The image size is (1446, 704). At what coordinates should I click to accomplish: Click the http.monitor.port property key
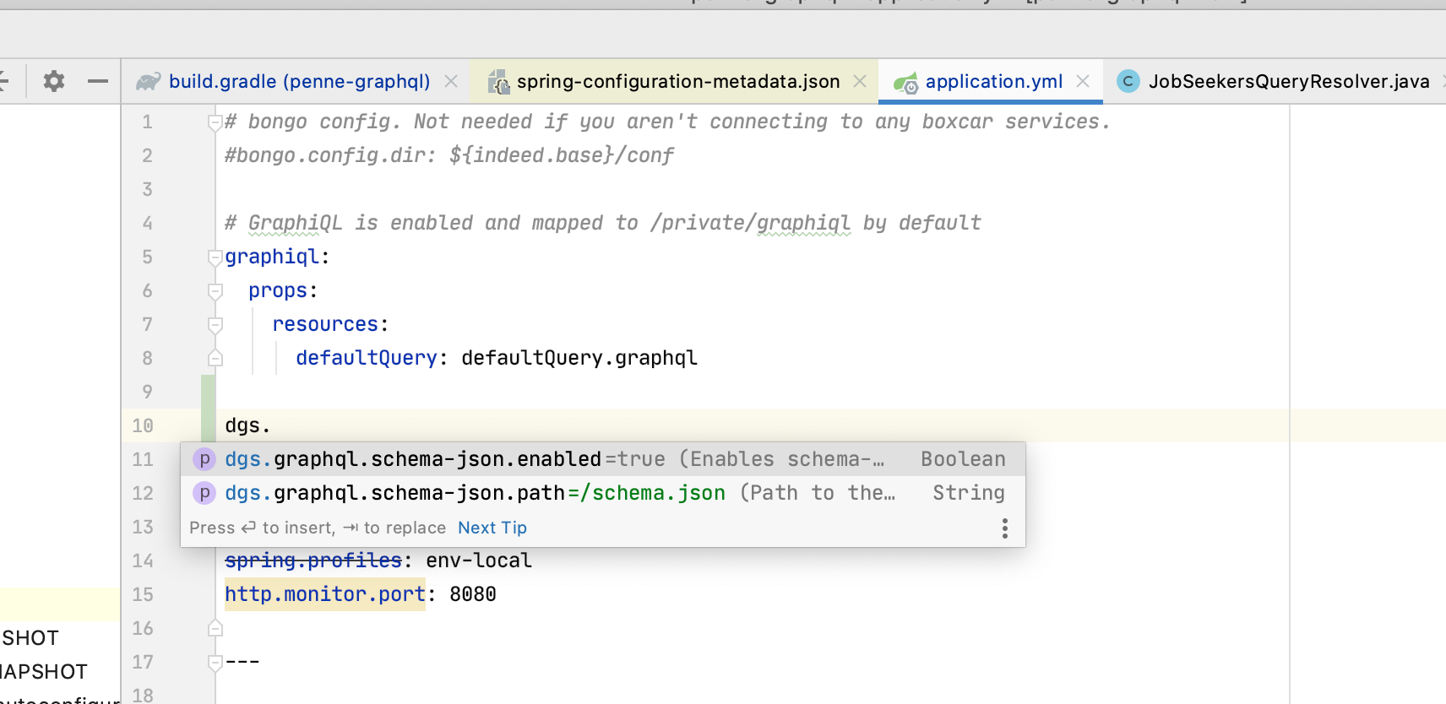325,594
